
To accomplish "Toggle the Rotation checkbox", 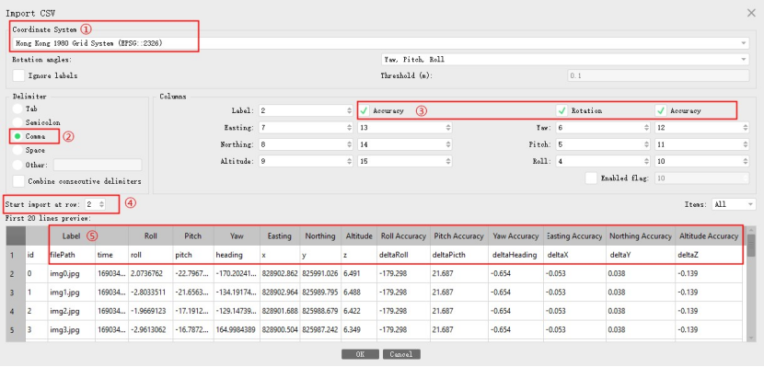I will [561, 111].
